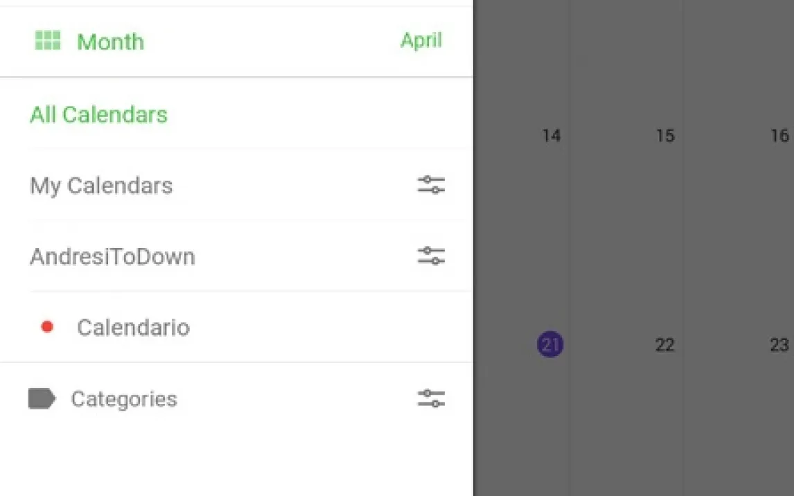This screenshot has height=496, width=794.
Task: Select day 16 in the calendar
Action: [779, 136]
